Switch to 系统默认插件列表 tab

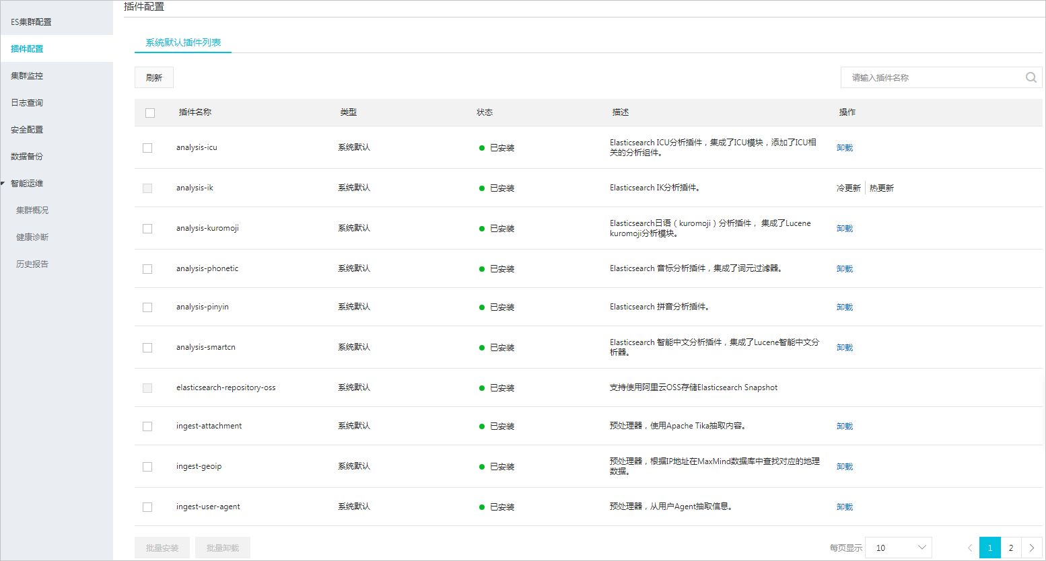(183, 42)
